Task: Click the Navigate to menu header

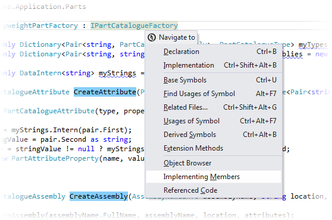Action: (x=171, y=37)
